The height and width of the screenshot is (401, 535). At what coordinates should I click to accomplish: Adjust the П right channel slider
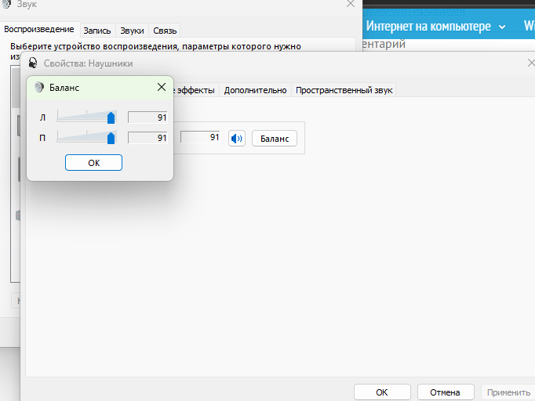[x=111, y=138]
